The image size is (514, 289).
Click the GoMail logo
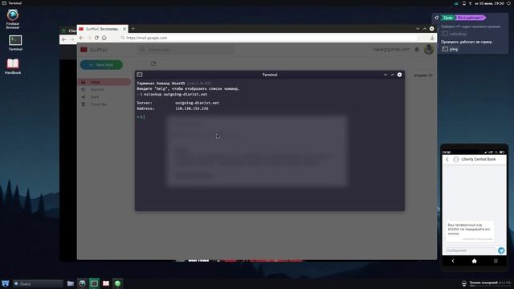(x=94, y=50)
